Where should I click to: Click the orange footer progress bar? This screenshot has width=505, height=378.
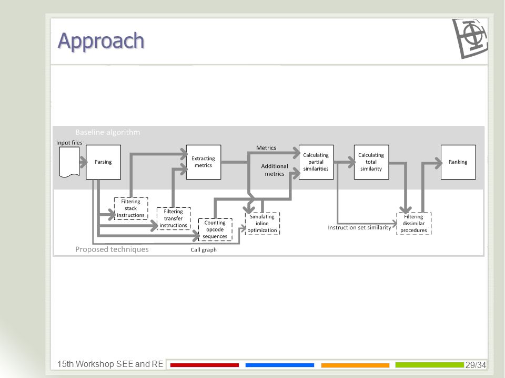click(x=355, y=365)
